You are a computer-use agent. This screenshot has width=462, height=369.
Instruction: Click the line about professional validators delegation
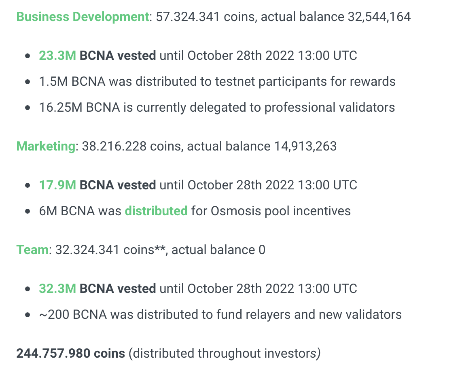pyautogui.click(x=217, y=107)
